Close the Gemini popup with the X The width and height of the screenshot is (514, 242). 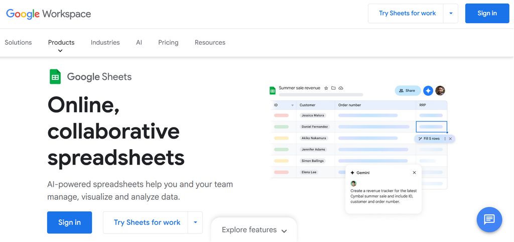coord(414,173)
